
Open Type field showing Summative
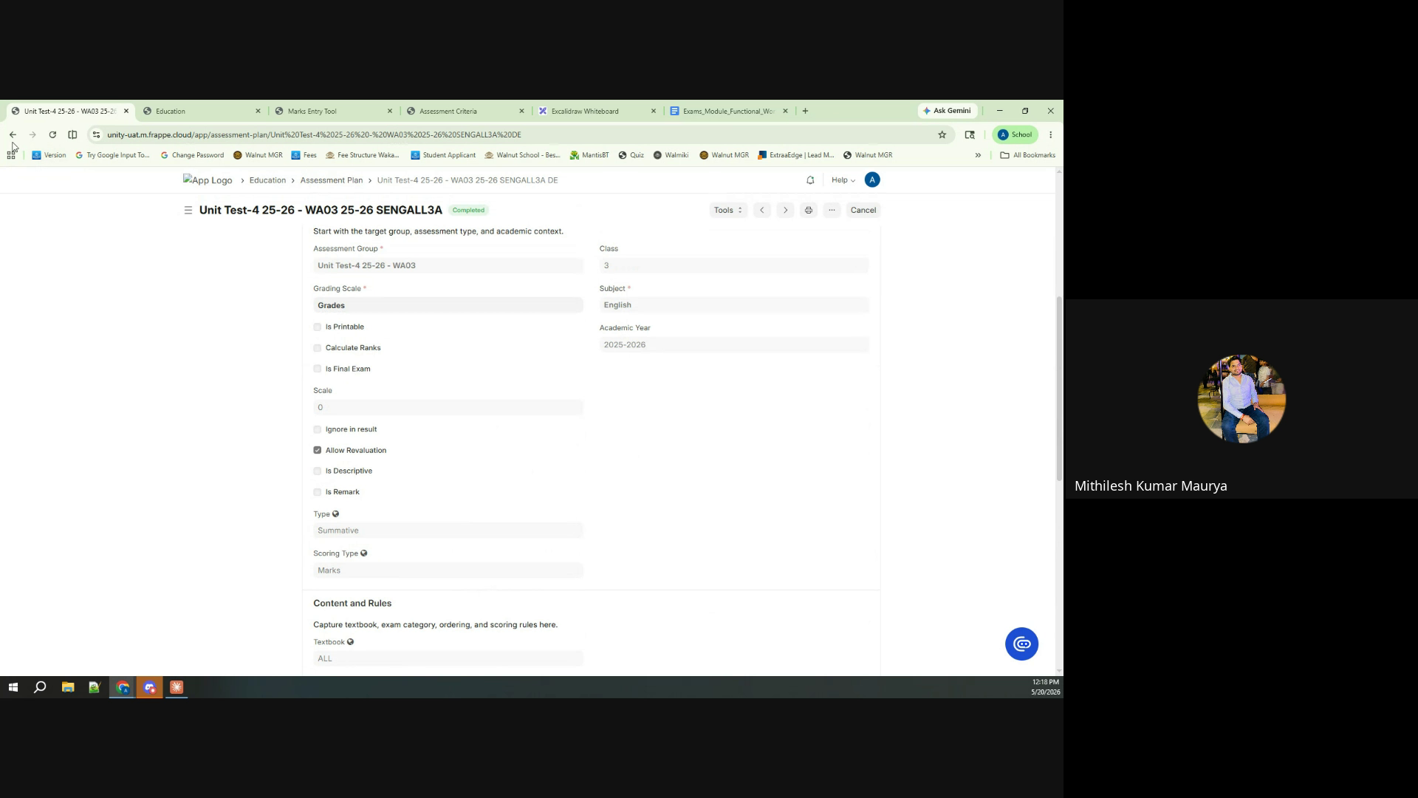(x=448, y=531)
